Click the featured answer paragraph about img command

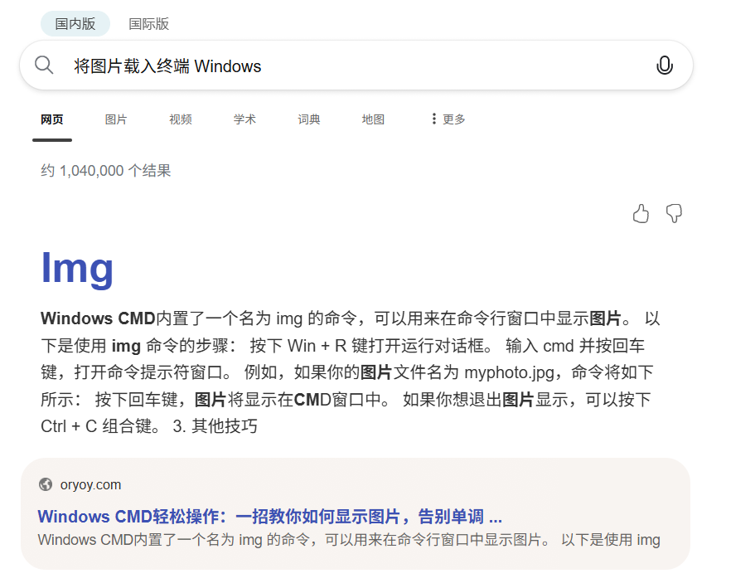point(348,372)
